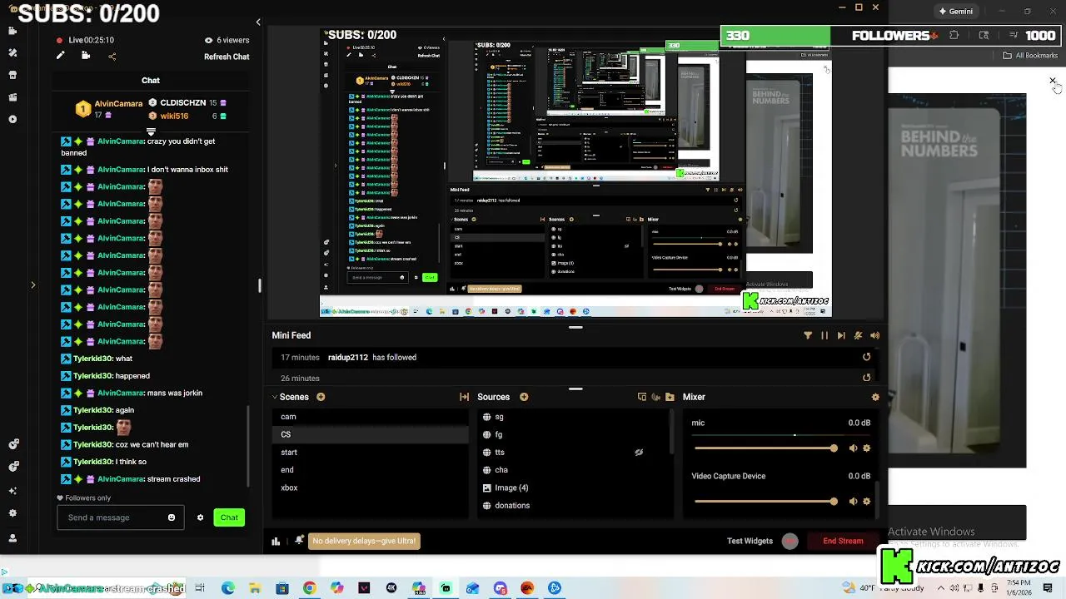Replay the raidup2112 follow alert
Screen dimensions: 1066x599
[866, 357]
